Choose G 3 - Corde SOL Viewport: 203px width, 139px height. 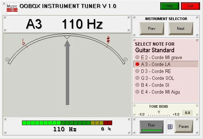[166, 78]
